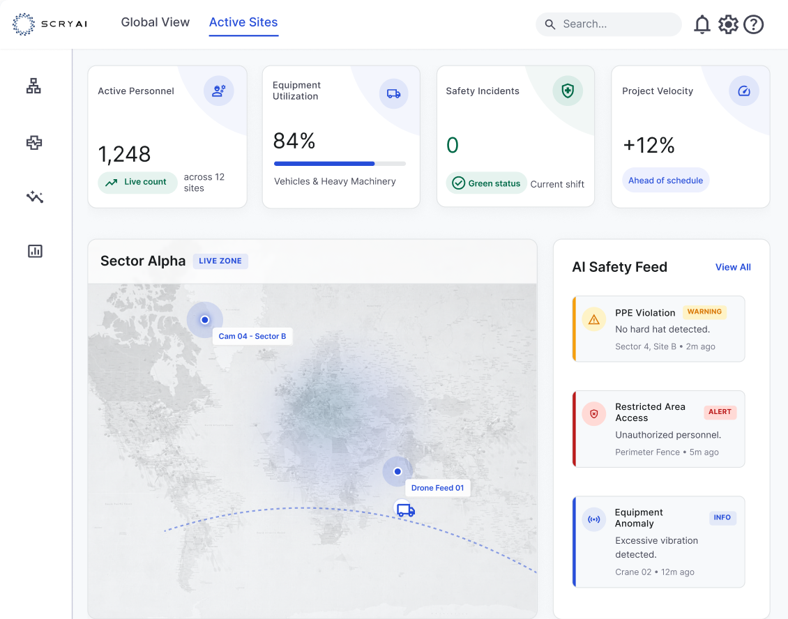
Task: Open the Equipment Anomaly feed card
Action: point(658,542)
